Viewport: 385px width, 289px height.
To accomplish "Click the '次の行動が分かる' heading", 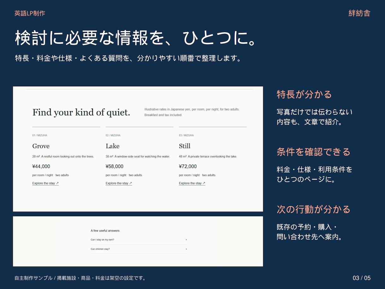I will pos(314,209).
